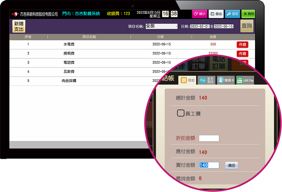The height and width of the screenshot is (192, 282).
Task: Click the 折扣金額 discount input field
Action: point(209,138)
